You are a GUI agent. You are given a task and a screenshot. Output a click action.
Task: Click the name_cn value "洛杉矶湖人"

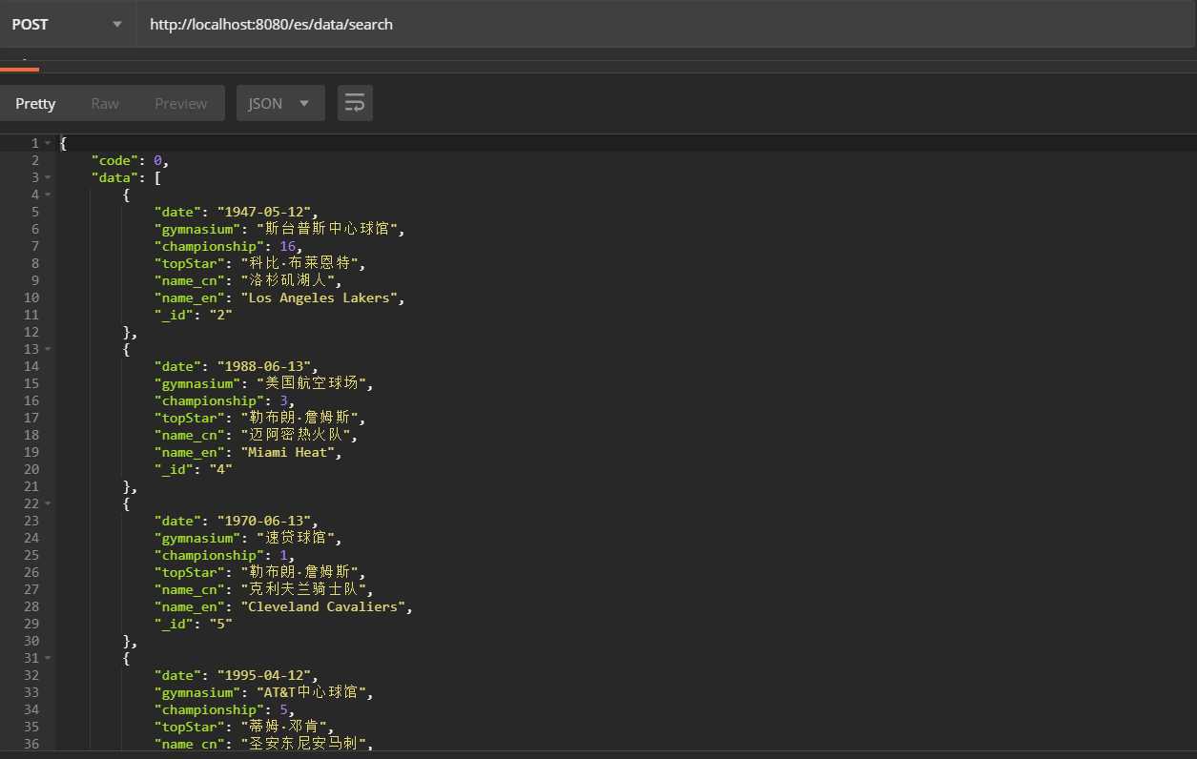pyautogui.click(x=290, y=280)
